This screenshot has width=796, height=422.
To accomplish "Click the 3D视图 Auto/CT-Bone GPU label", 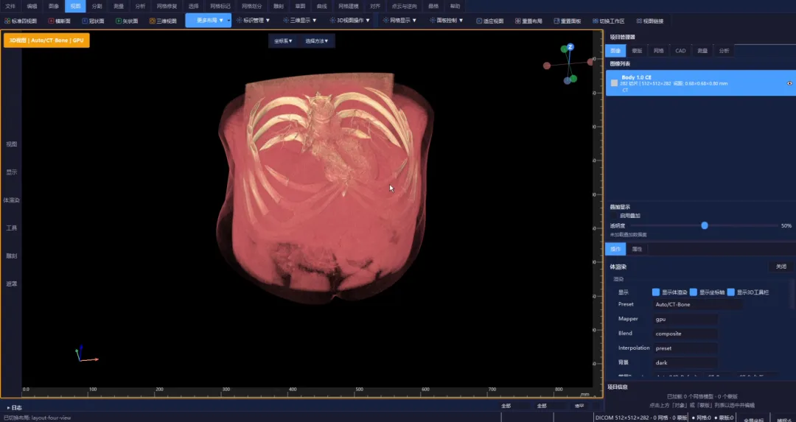I will click(x=46, y=40).
